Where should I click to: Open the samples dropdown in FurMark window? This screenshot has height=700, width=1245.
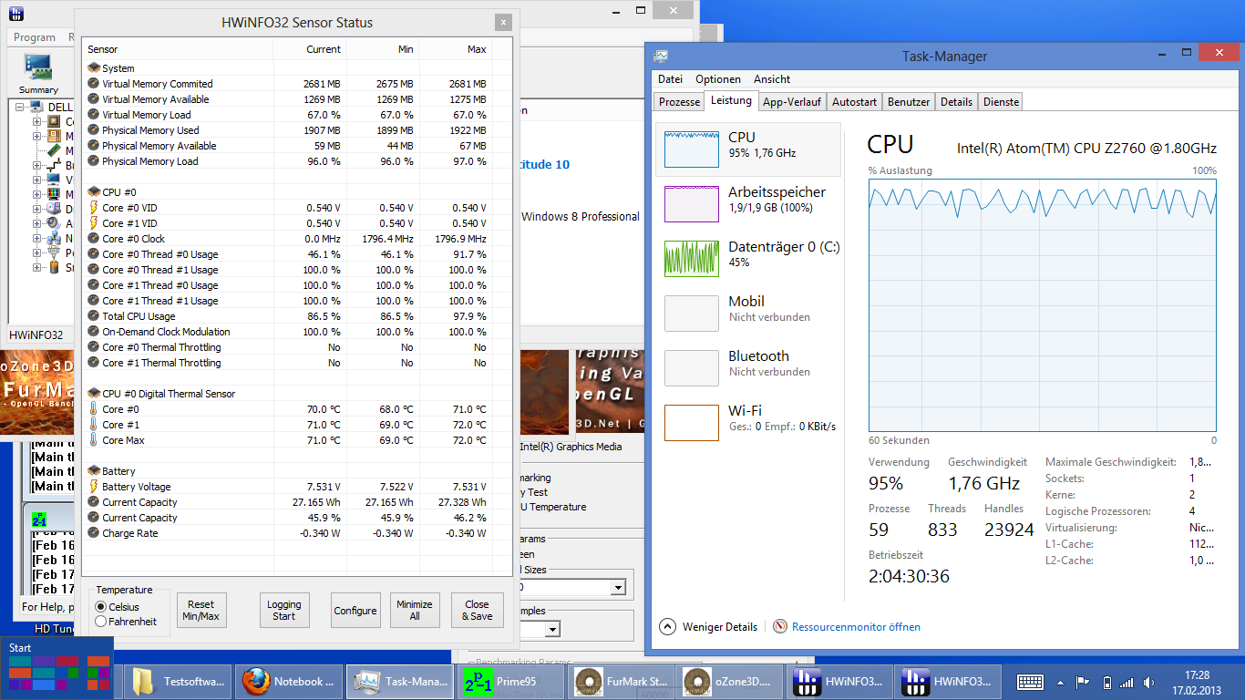point(551,629)
